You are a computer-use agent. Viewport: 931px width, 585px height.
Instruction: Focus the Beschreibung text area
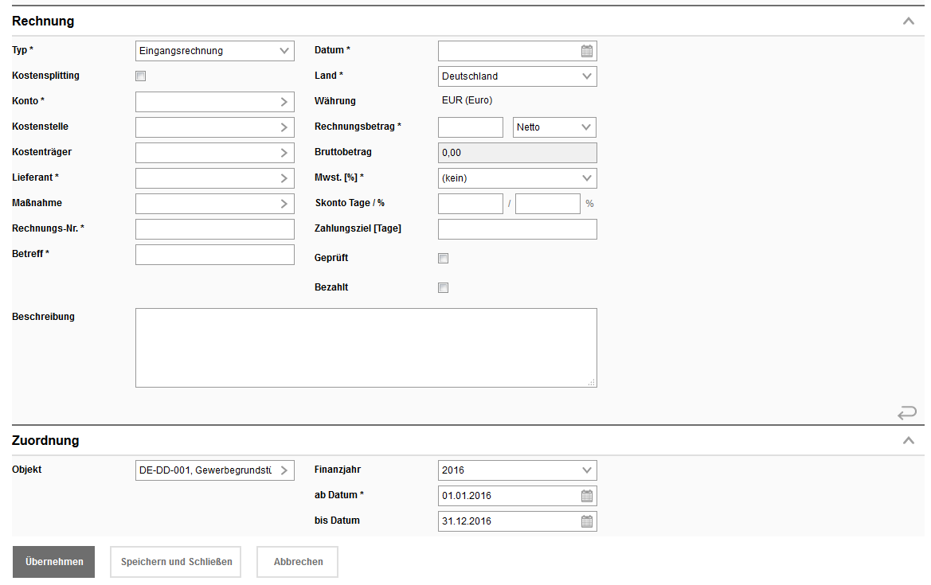tap(366, 348)
